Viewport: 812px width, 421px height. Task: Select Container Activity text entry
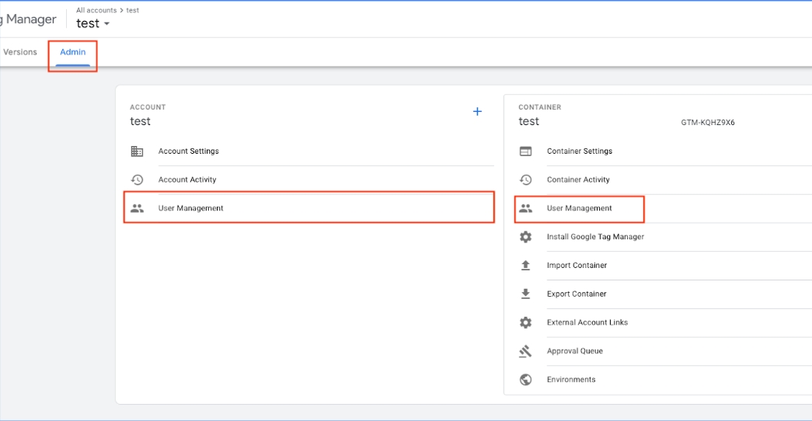[x=578, y=179]
